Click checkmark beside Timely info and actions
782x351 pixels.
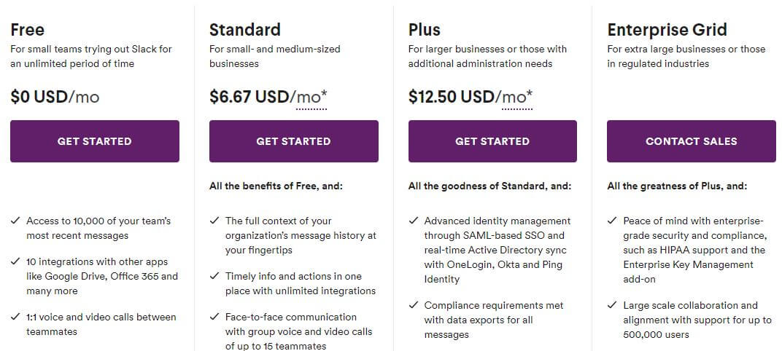[x=214, y=276]
